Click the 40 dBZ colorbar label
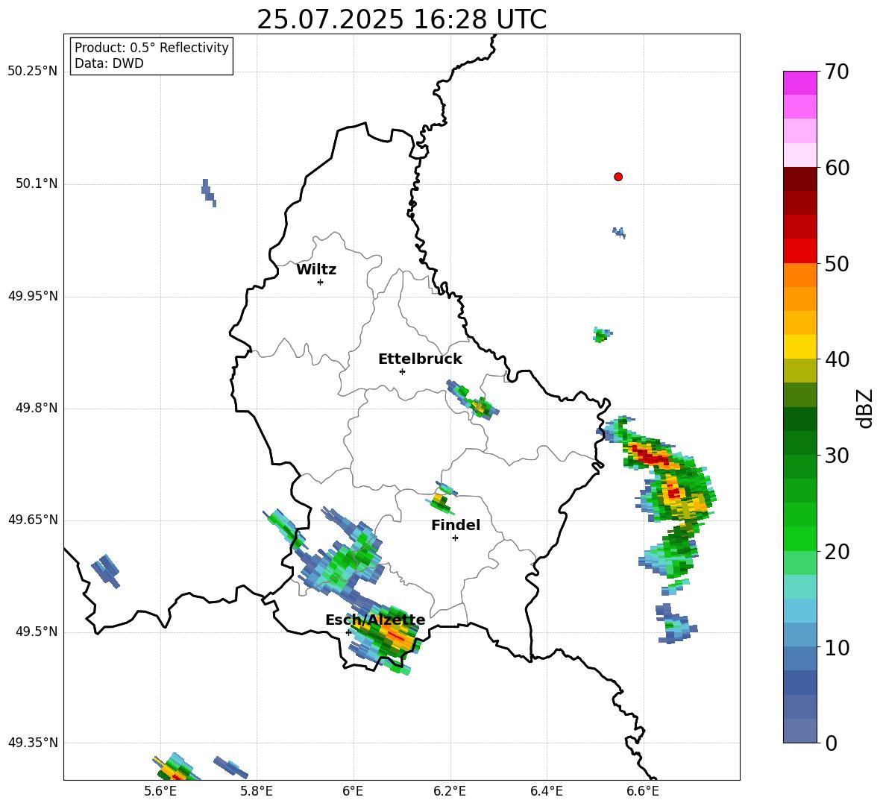883x806 pixels. (836, 359)
